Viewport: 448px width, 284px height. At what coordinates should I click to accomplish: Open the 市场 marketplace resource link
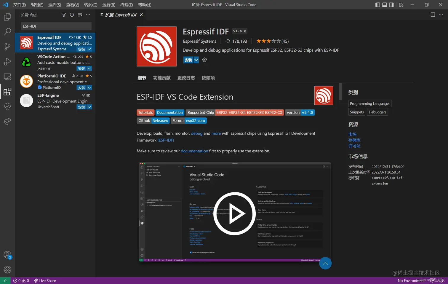352,134
